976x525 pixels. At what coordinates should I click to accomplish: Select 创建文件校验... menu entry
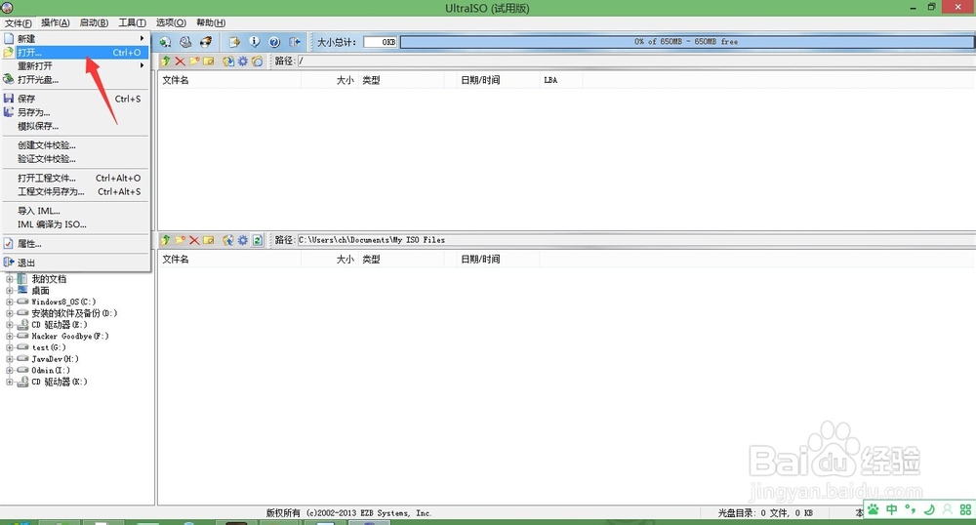point(75,145)
